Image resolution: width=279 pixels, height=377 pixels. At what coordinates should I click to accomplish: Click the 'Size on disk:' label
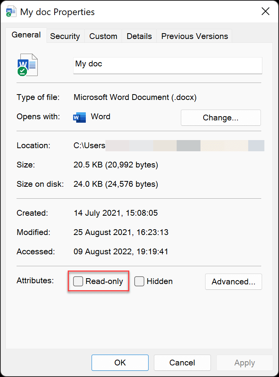click(x=40, y=184)
